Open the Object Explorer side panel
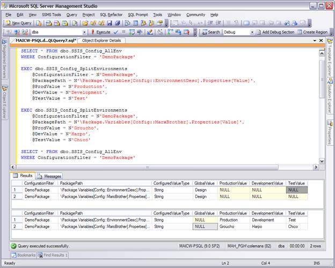Viewport: 335px width, 268px height. click(5, 101)
